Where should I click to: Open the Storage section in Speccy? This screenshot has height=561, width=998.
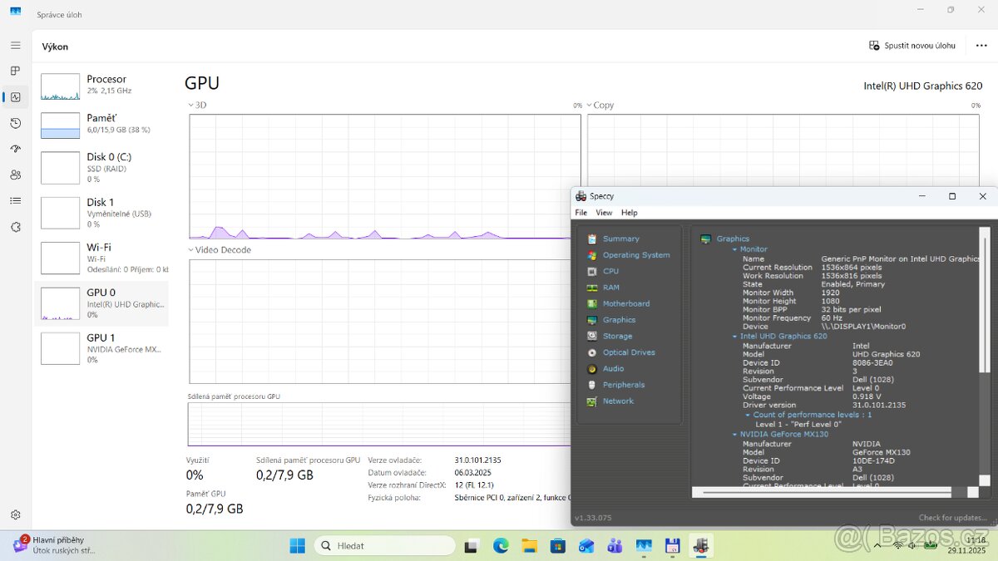point(615,336)
